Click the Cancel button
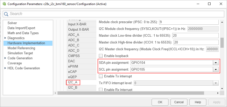Screen dimensions: 227x107 point(179,102)
